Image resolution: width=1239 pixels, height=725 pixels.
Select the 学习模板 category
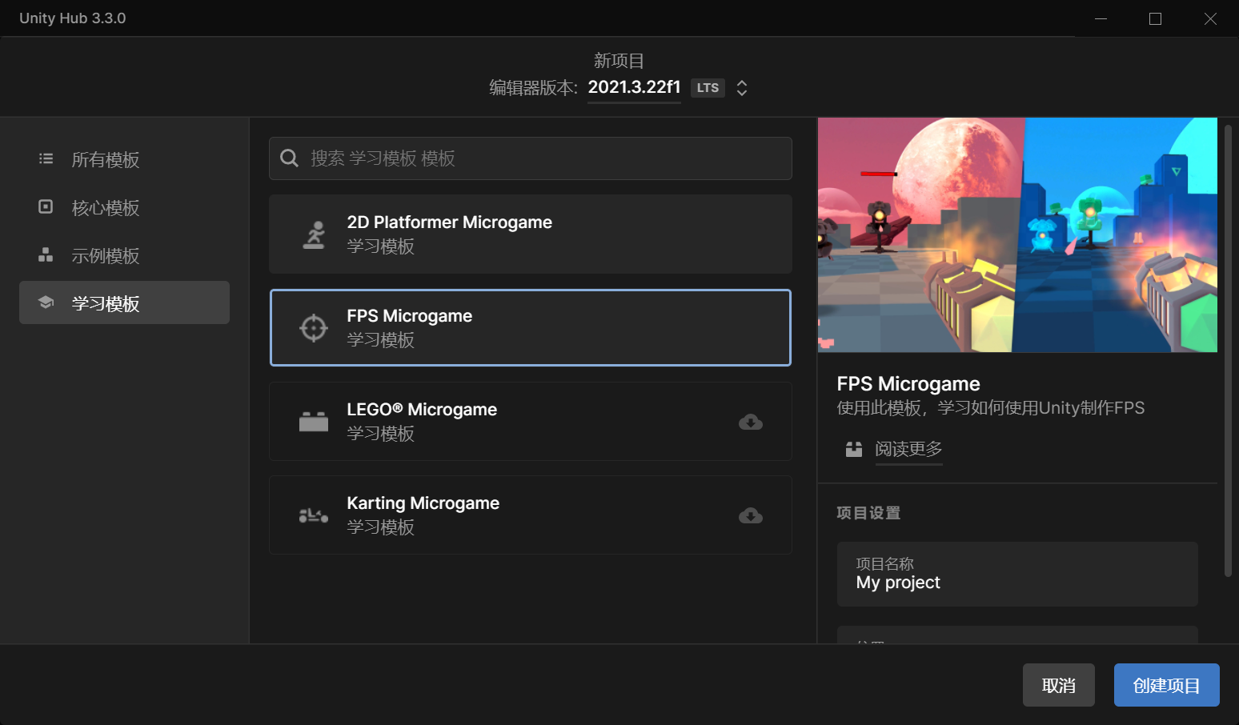coord(124,302)
